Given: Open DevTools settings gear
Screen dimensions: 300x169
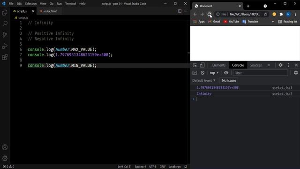Looking at the screenshot, I should (280, 65).
